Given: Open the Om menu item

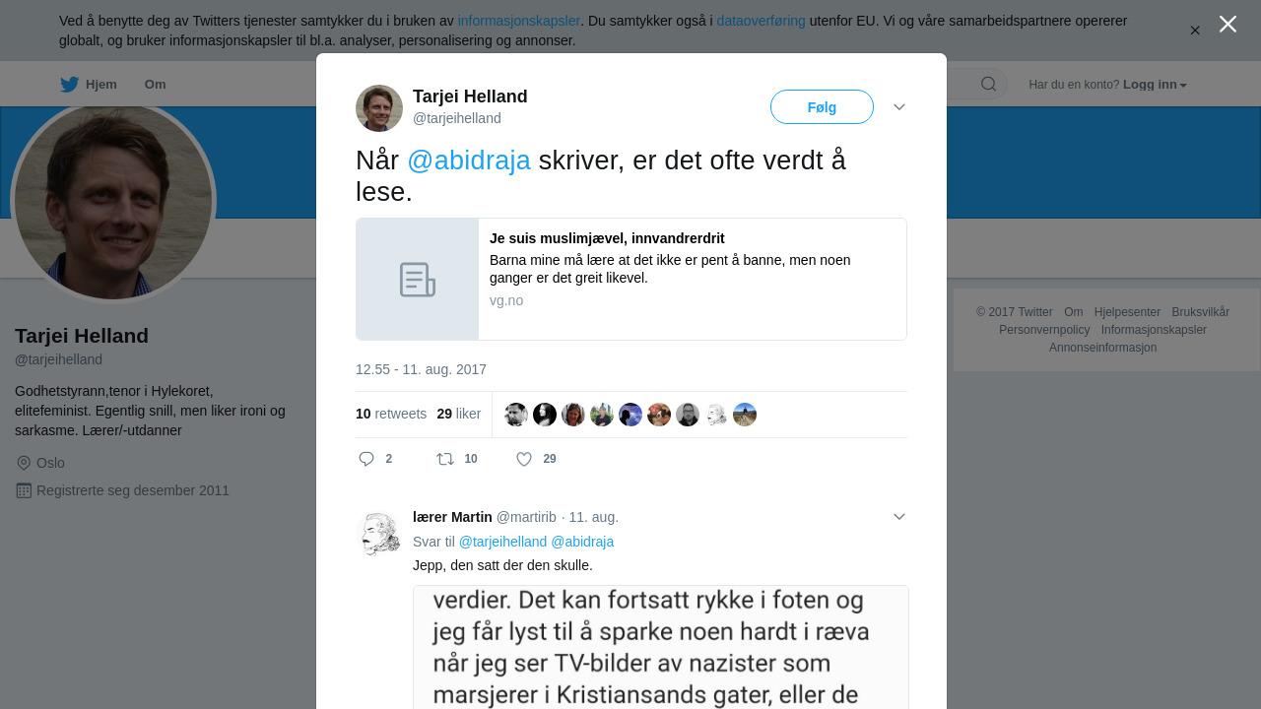Looking at the screenshot, I should [x=155, y=85].
